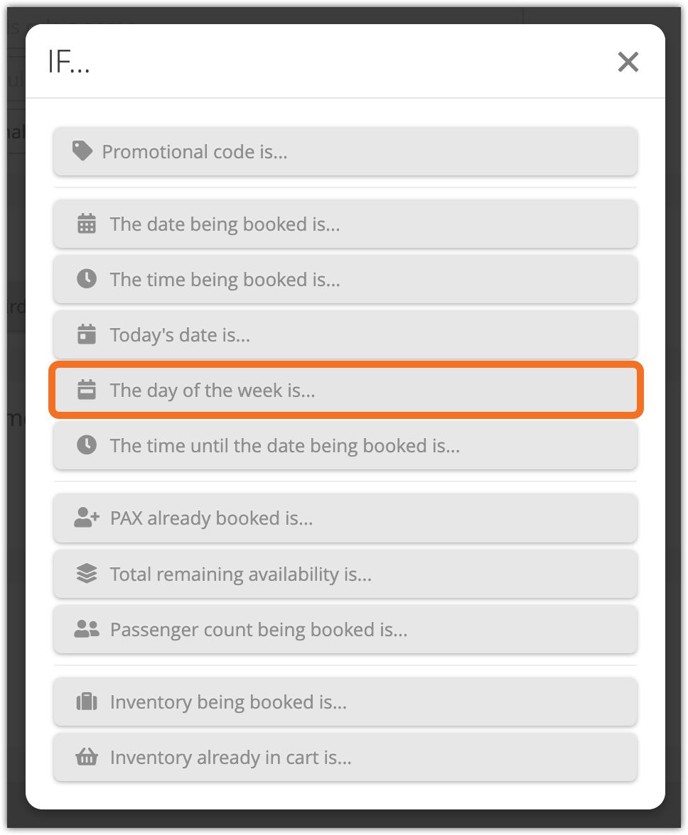Choose 'PAX already booked is...' condition
The image size is (688, 835).
[x=345, y=518]
